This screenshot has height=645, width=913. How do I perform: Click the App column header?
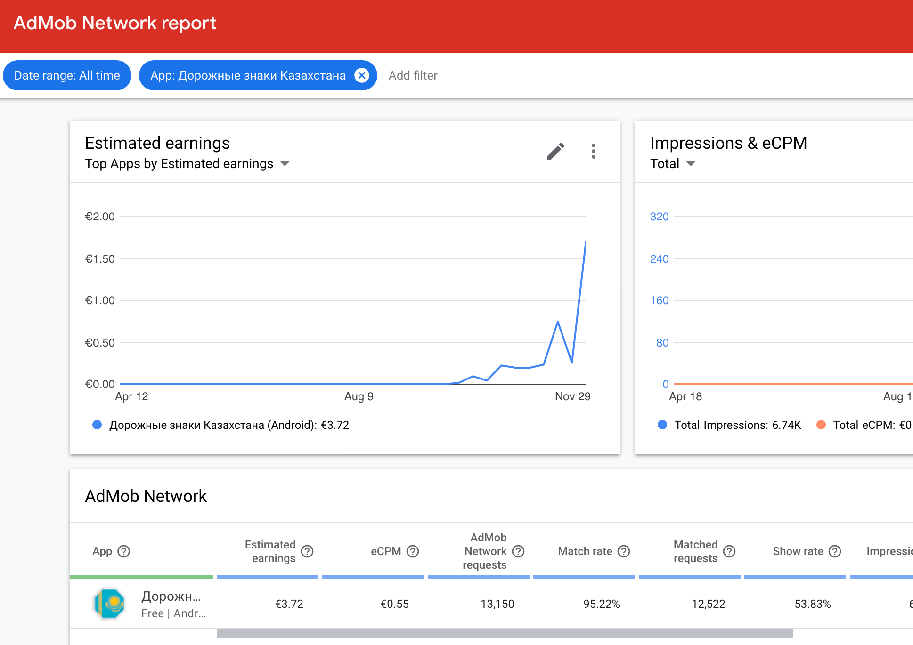pos(102,551)
